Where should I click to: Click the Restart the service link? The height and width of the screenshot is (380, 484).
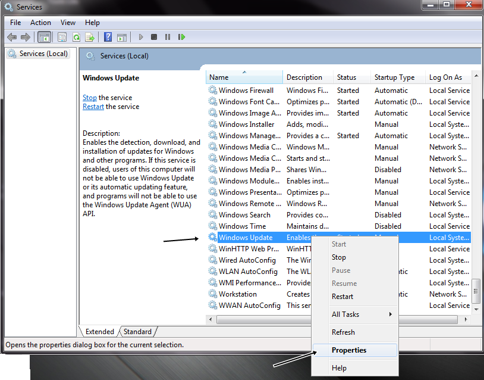coord(93,107)
